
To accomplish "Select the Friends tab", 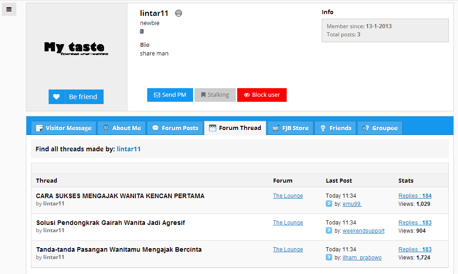I will [x=336, y=128].
